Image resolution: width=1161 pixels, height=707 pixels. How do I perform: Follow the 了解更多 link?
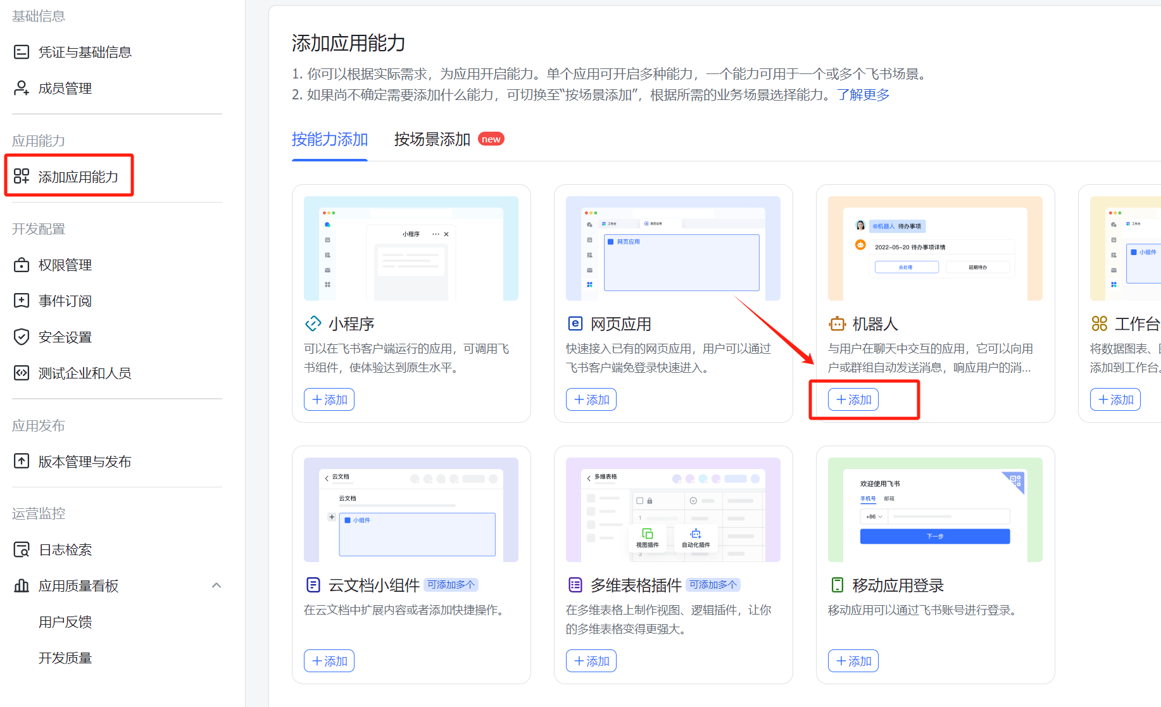[863, 95]
